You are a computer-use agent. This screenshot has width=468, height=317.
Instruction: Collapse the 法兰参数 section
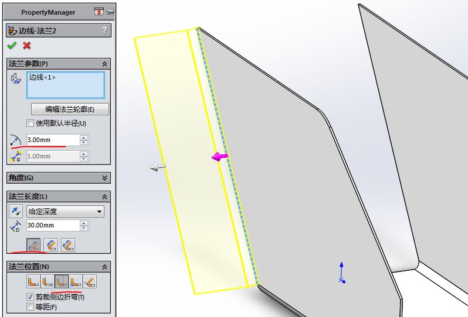[104, 64]
